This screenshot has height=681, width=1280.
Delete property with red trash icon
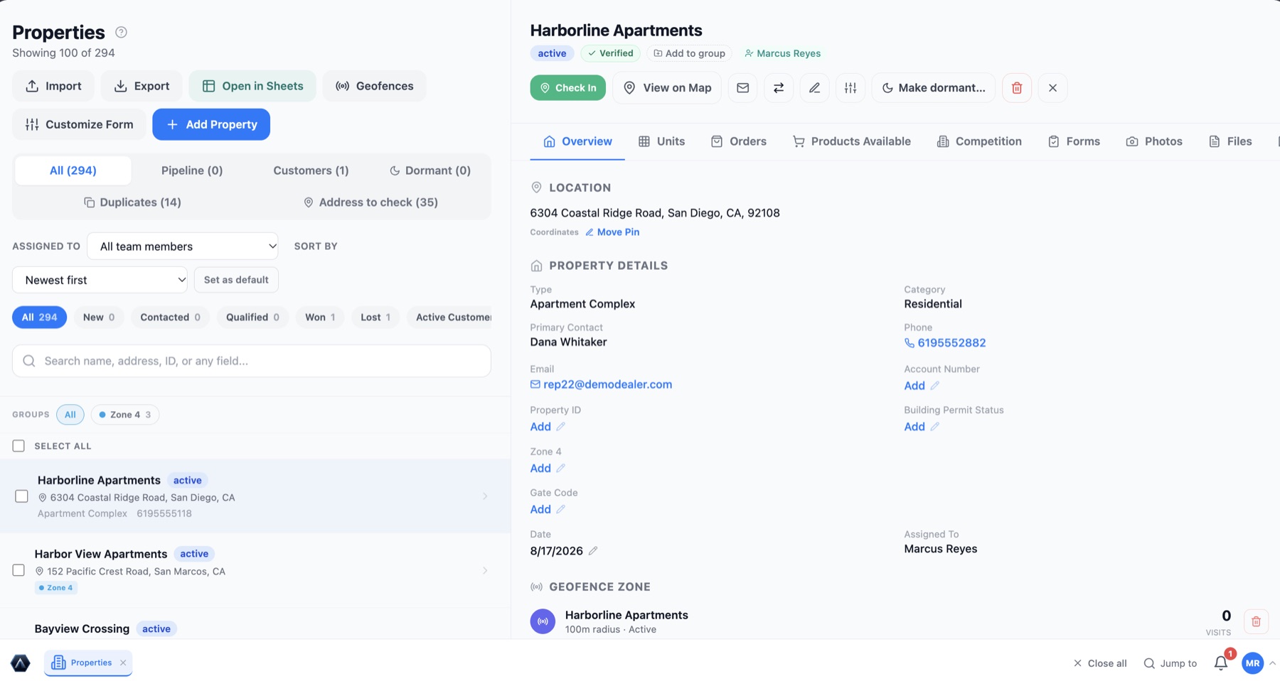click(1017, 88)
